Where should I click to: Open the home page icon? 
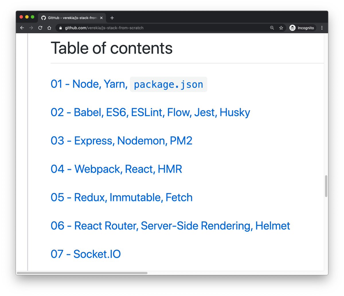49,28
